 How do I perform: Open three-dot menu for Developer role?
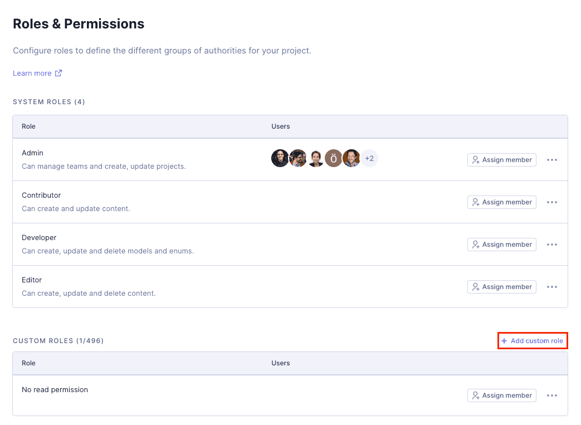[x=552, y=245]
